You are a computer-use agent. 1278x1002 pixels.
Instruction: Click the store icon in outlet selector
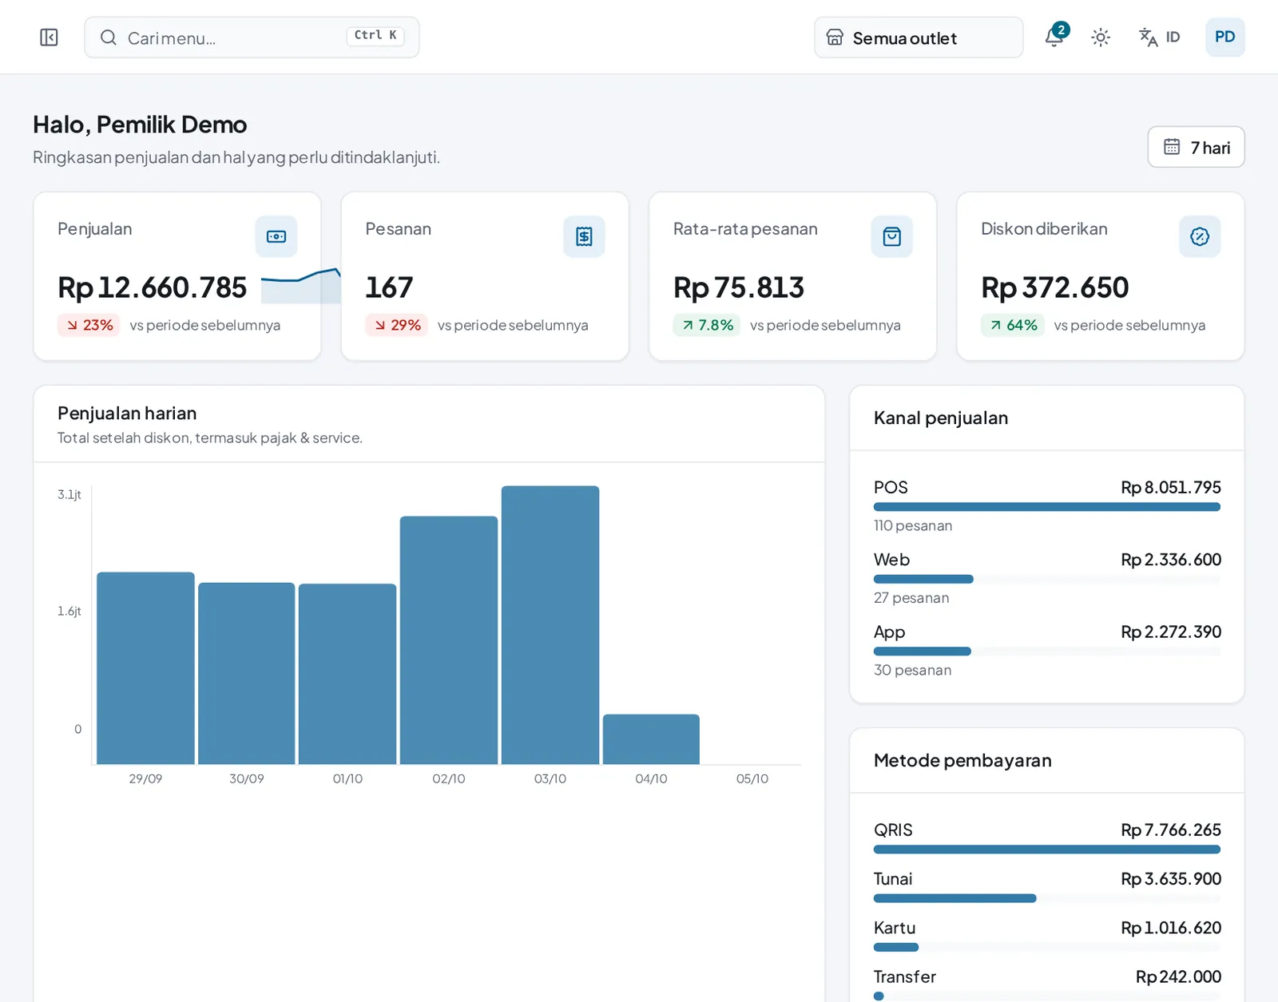pyautogui.click(x=835, y=38)
